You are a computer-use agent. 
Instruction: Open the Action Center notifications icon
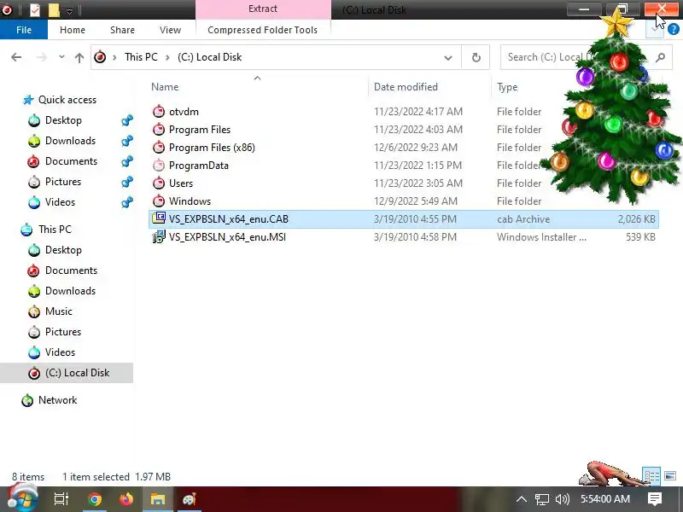point(654,499)
